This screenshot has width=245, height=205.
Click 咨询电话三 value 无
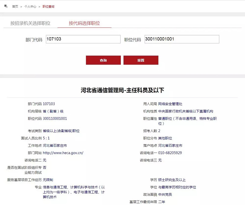pos(160,160)
